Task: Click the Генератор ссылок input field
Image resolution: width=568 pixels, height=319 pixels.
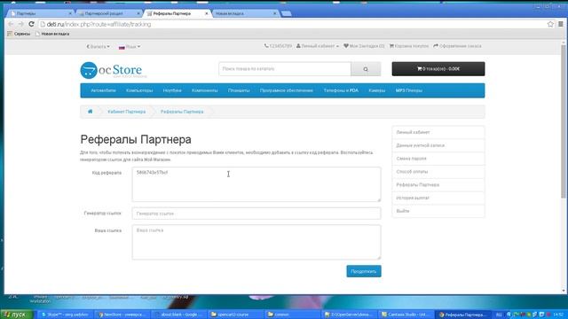Action: click(256, 214)
